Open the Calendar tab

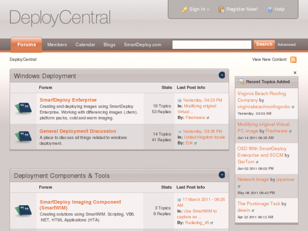click(85, 45)
